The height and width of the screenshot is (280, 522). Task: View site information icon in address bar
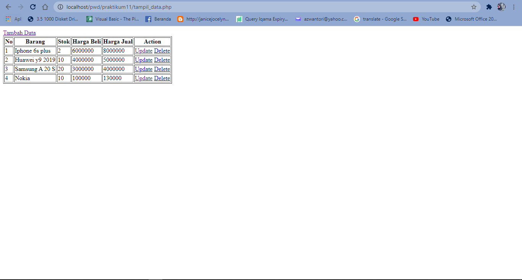pos(60,7)
